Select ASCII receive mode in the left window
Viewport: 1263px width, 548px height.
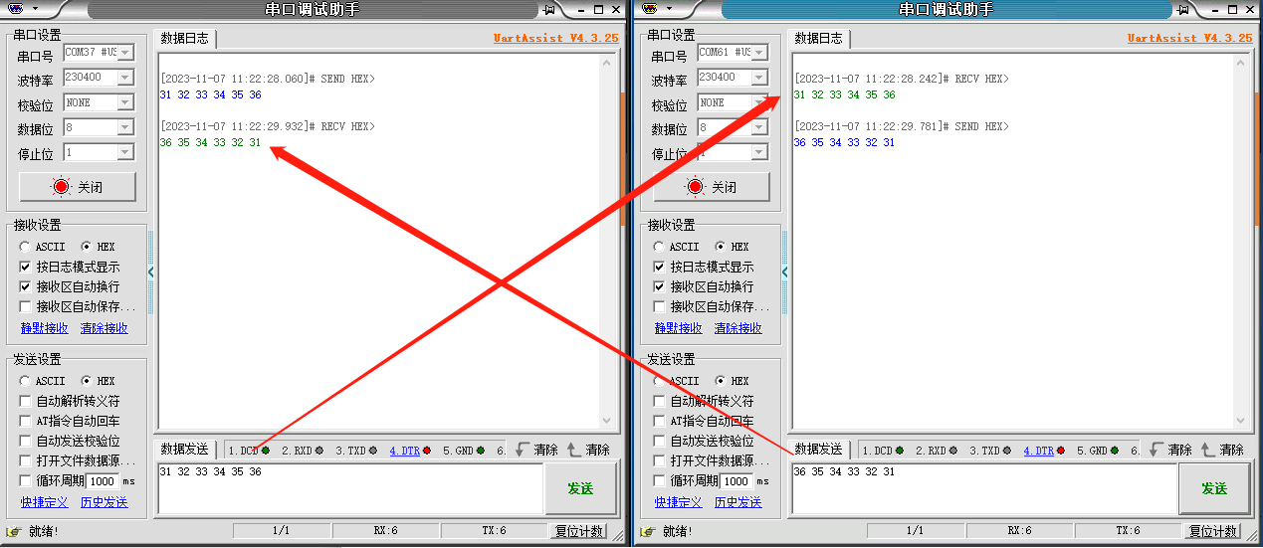[25, 247]
